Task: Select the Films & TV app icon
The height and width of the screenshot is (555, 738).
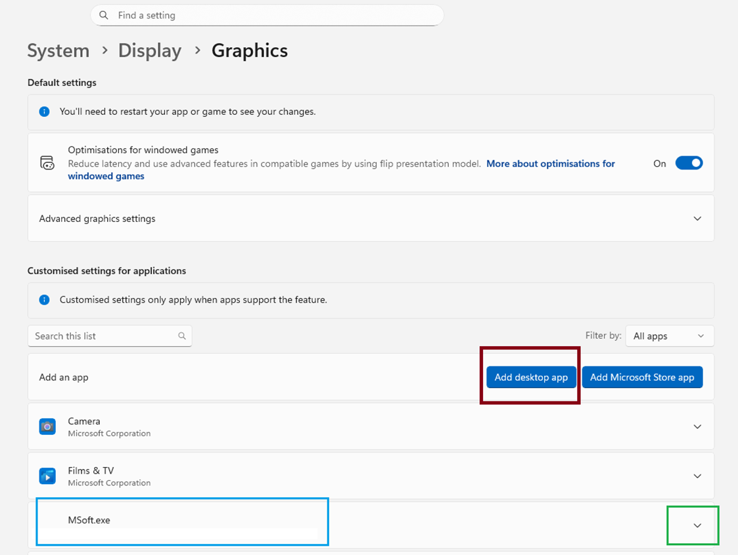Action: click(x=47, y=476)
